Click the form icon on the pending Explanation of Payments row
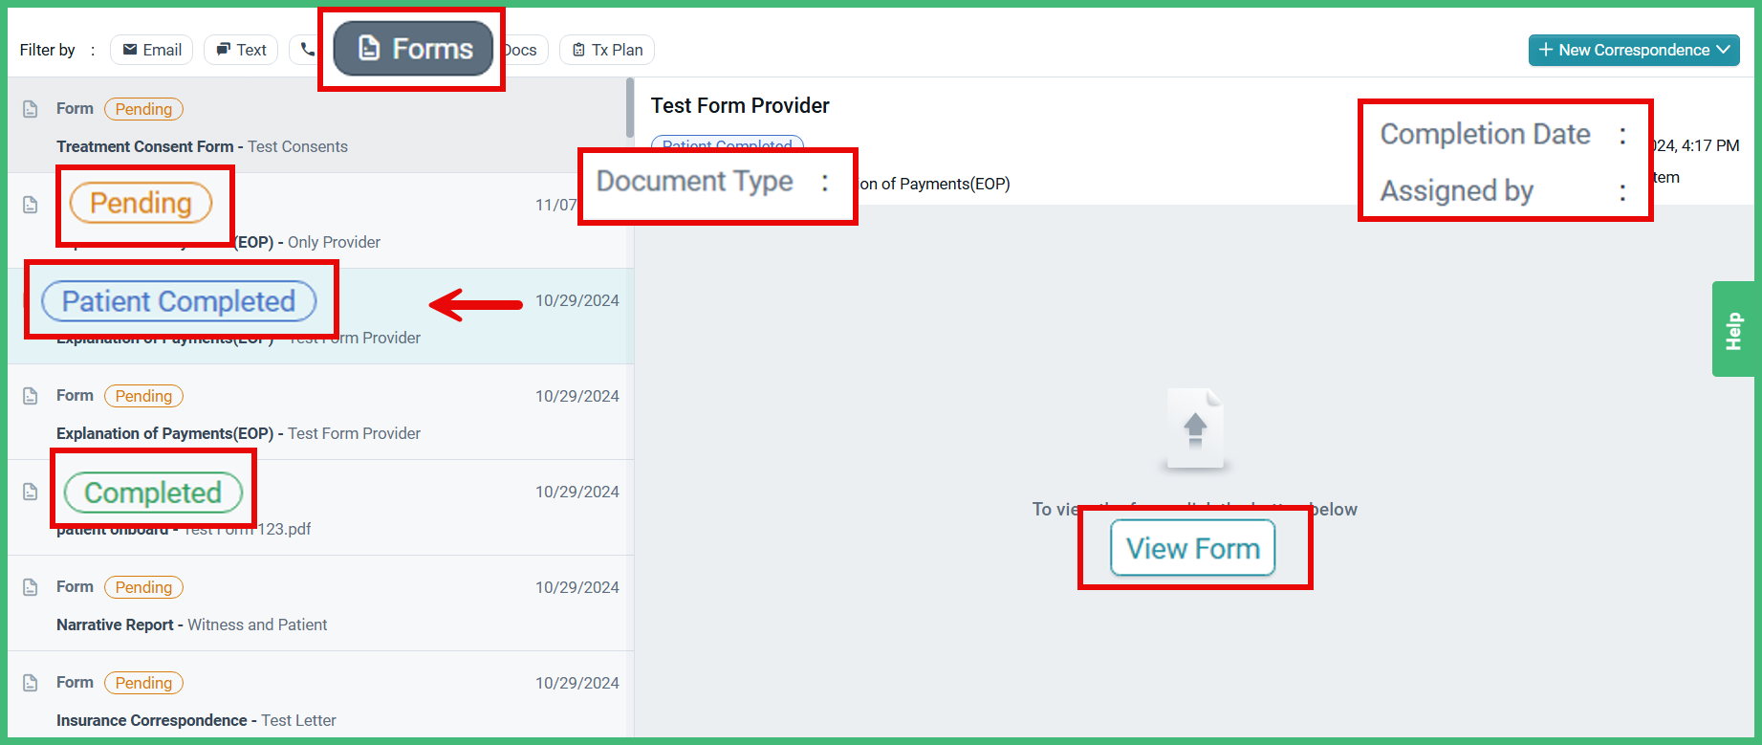This screenshot has width=1762, height=745. coord(31,396)
